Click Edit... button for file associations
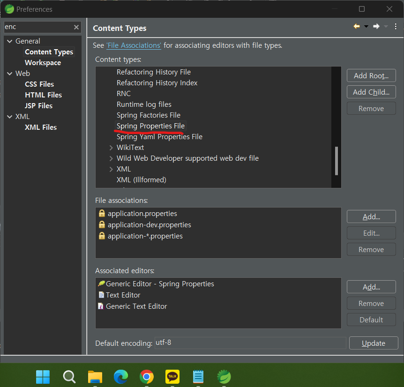 371,233
